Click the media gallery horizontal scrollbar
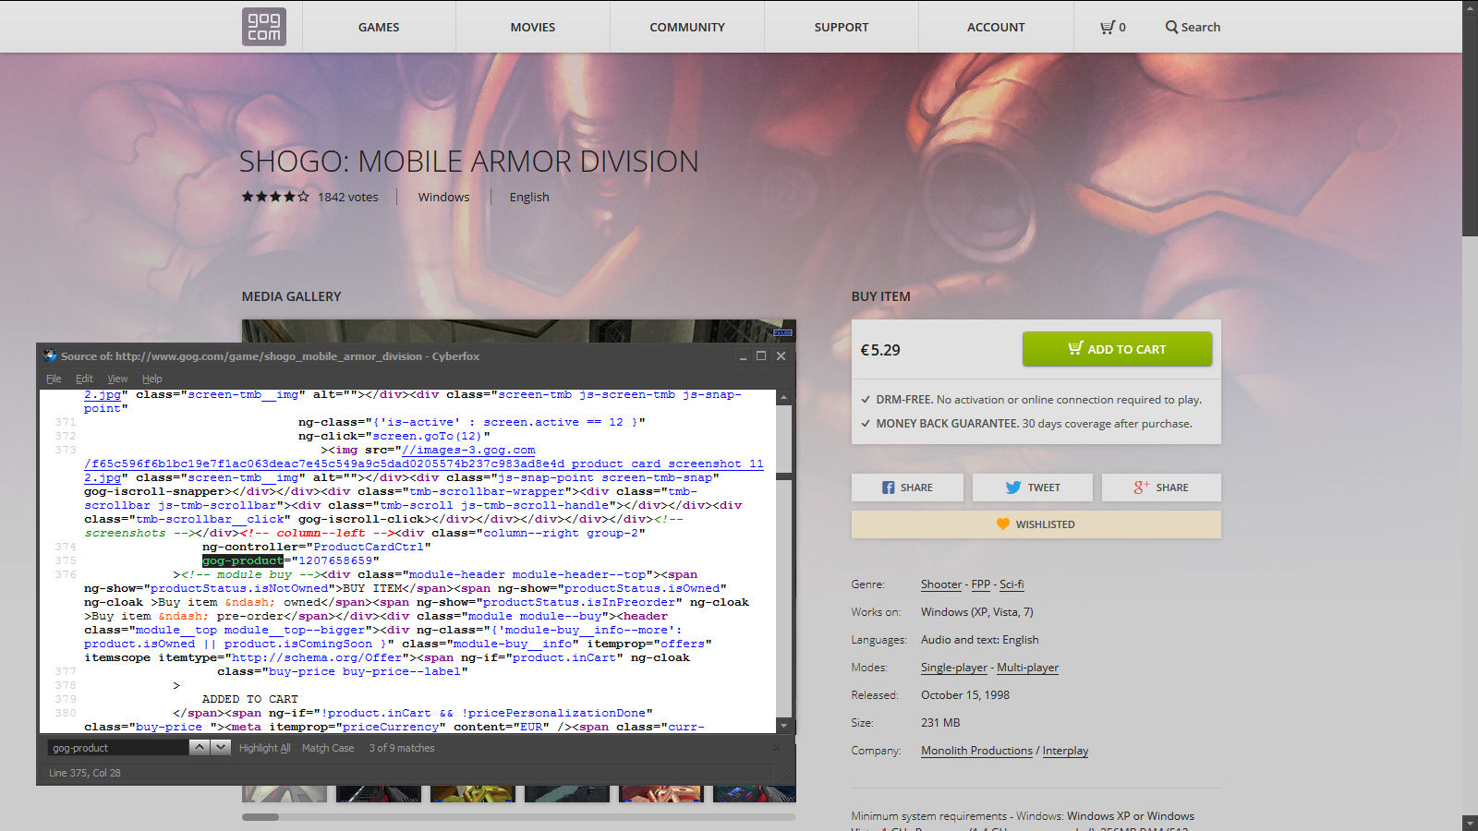Screen dimensions: 1478x831 click(x=260, y=817)
